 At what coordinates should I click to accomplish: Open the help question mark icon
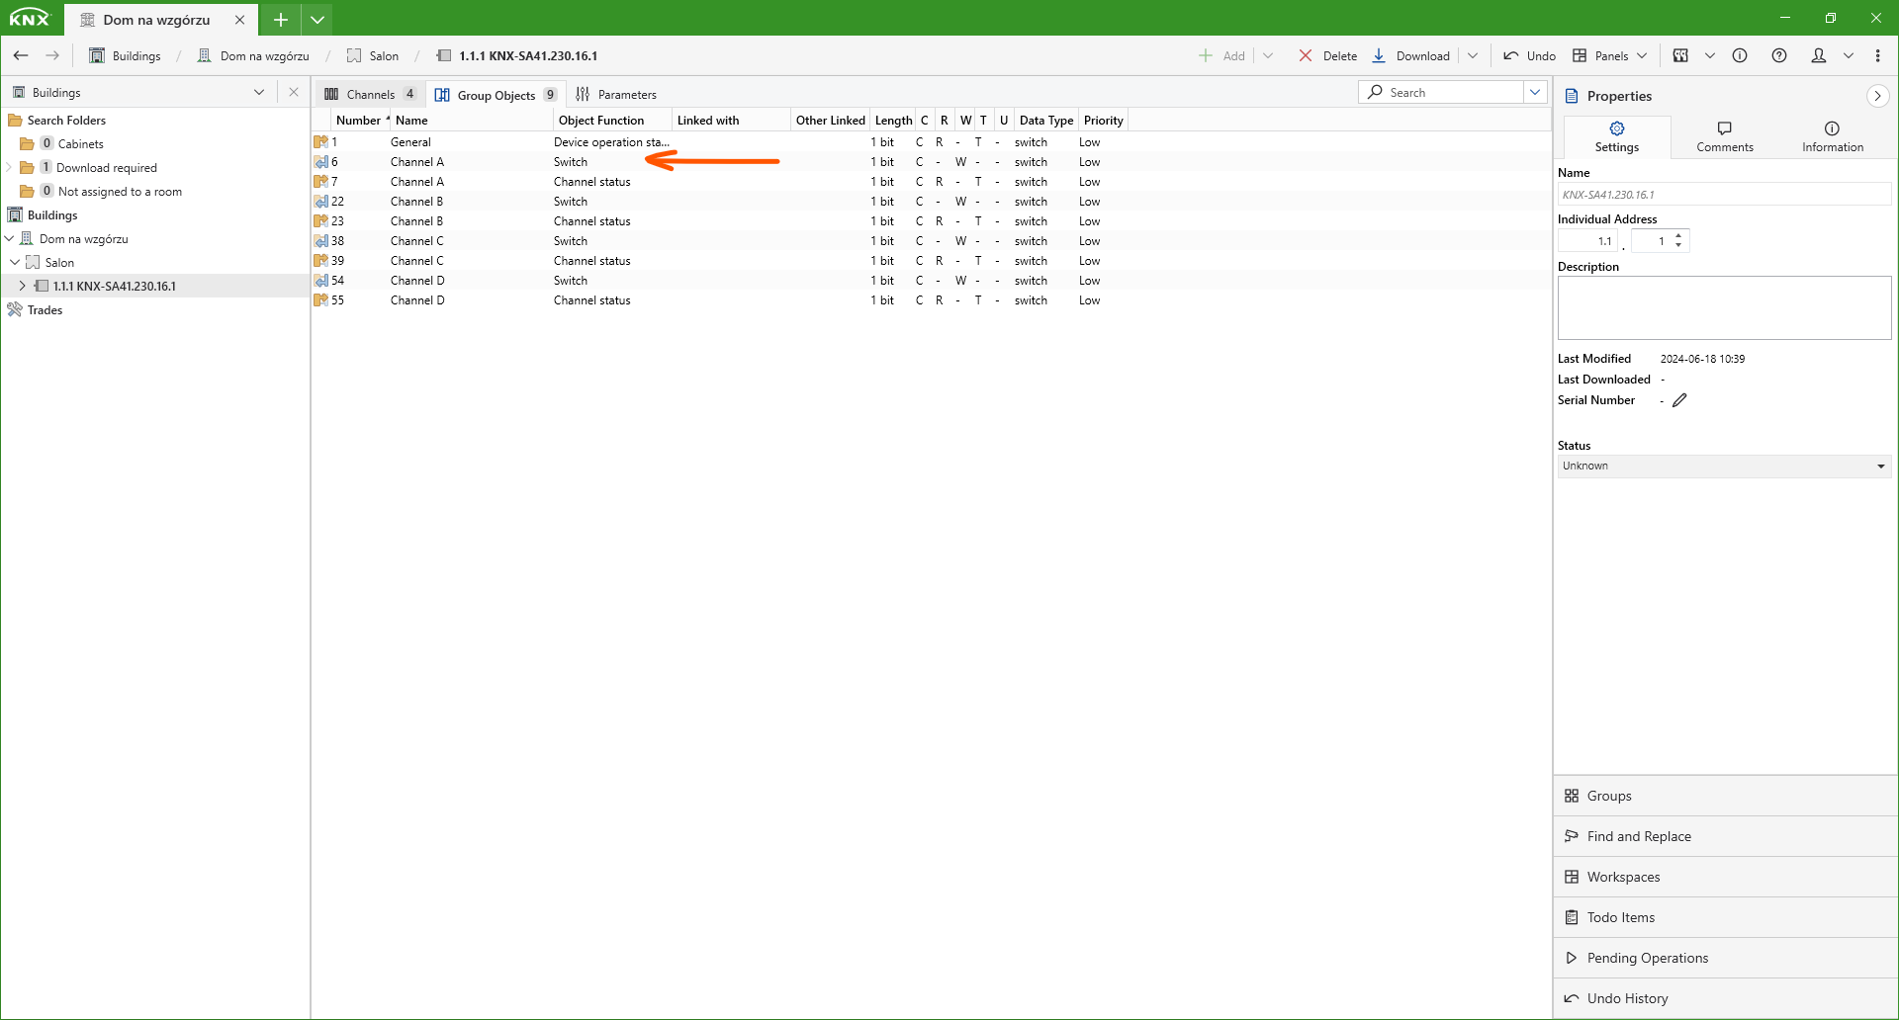pos(1779,55)
